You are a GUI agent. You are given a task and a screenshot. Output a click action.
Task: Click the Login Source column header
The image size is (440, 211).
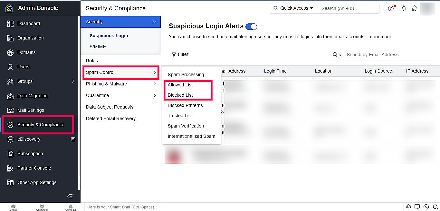378,71
